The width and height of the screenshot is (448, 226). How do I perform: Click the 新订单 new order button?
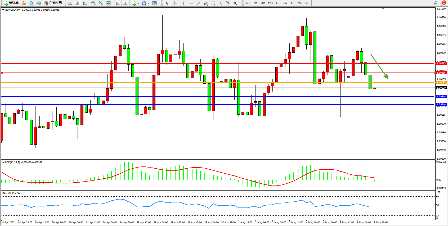[x=11, y=3]
